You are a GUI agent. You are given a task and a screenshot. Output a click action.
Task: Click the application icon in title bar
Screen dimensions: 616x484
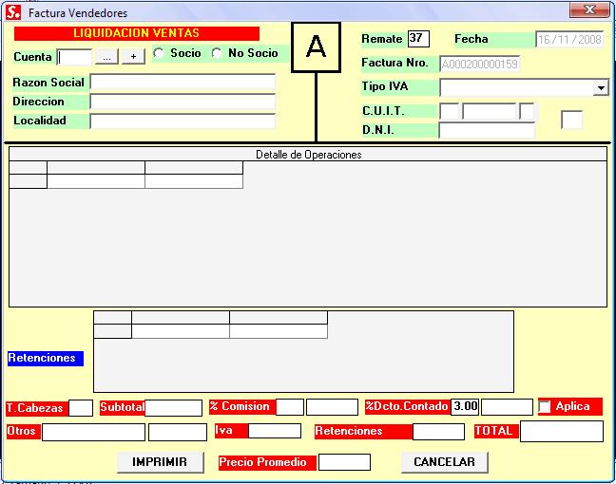tap(13, 13)
